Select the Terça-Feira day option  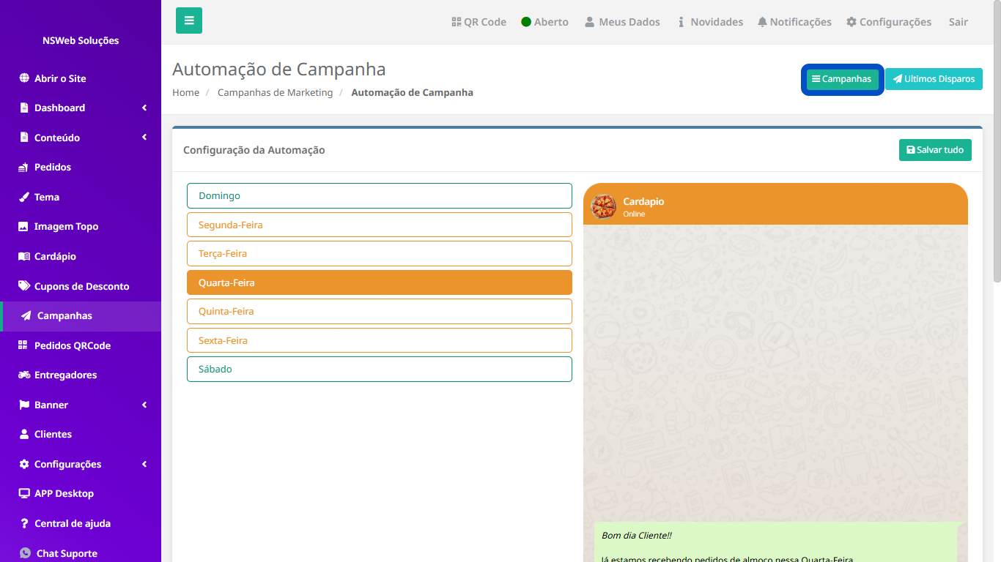pyautogui.click(x=380, y=254)
